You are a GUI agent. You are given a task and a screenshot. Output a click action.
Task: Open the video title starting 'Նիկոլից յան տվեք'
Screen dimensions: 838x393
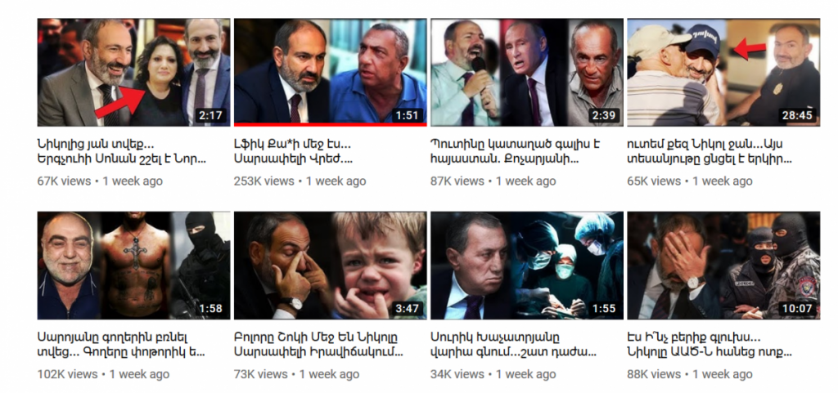122,151
